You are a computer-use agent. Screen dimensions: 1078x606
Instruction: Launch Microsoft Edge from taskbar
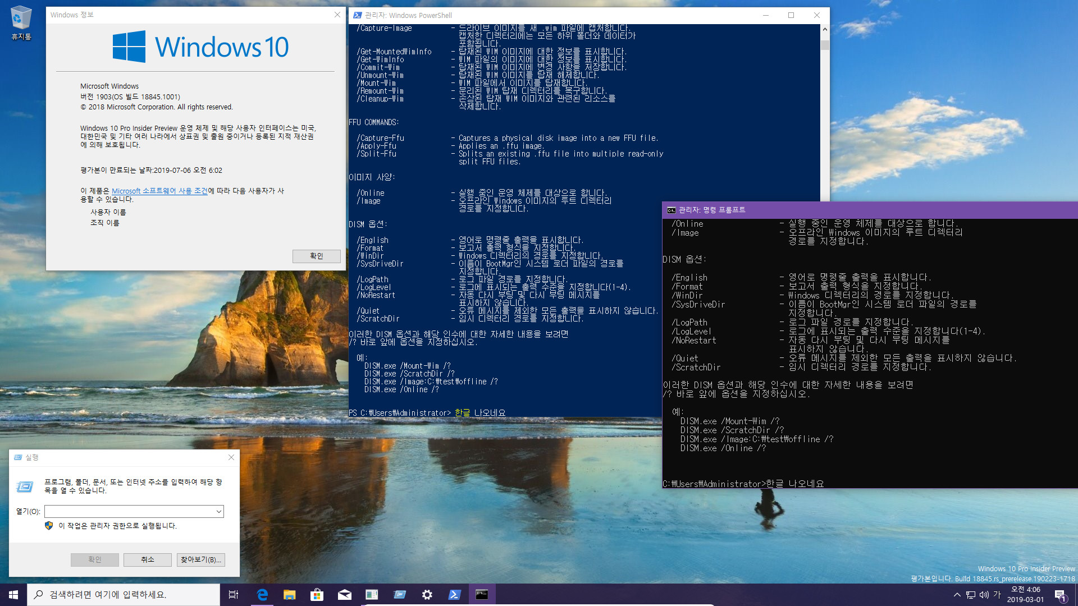pos(262,595)
